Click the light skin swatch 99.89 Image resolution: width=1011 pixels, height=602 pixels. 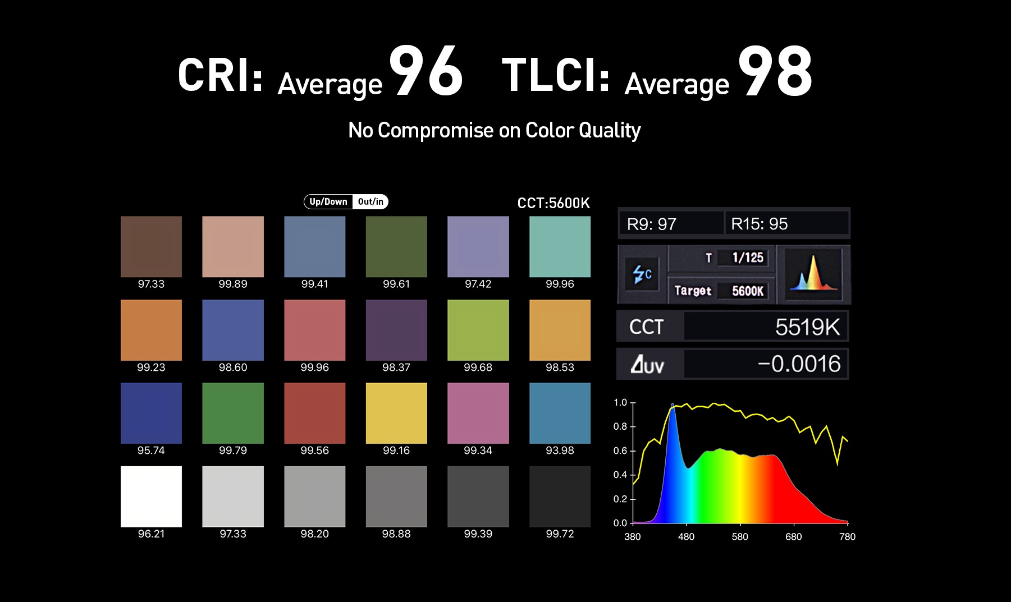pyautogui.click(x=233, y=246)
